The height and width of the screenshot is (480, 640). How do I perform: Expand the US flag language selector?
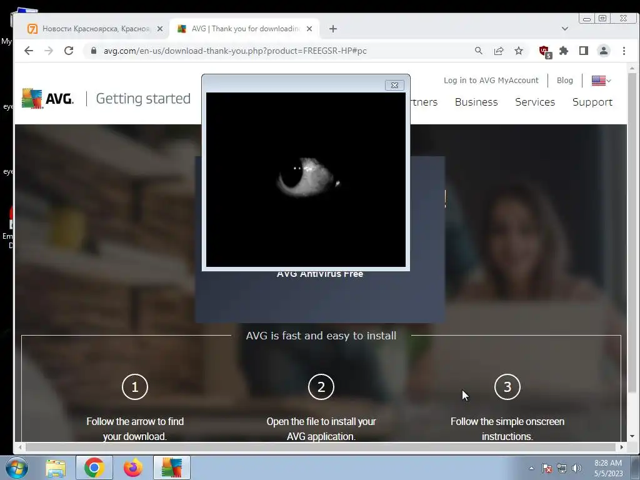pos(601,81)
